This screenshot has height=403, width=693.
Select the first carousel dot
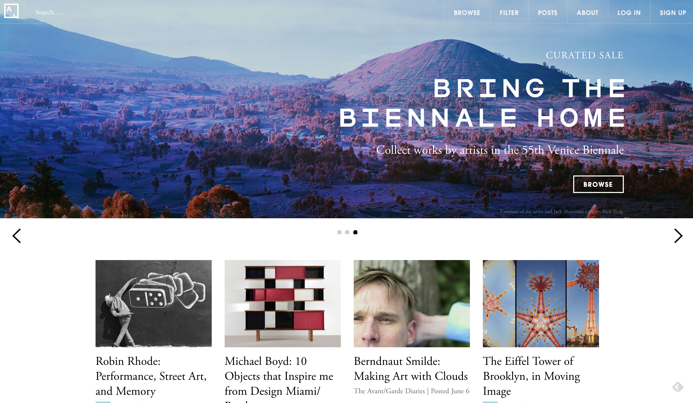point(339,232)
